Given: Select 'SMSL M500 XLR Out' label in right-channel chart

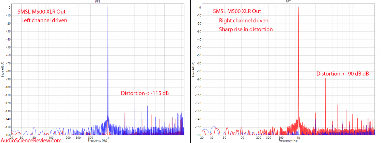Looking at the screenshot, I should (237, 11).
